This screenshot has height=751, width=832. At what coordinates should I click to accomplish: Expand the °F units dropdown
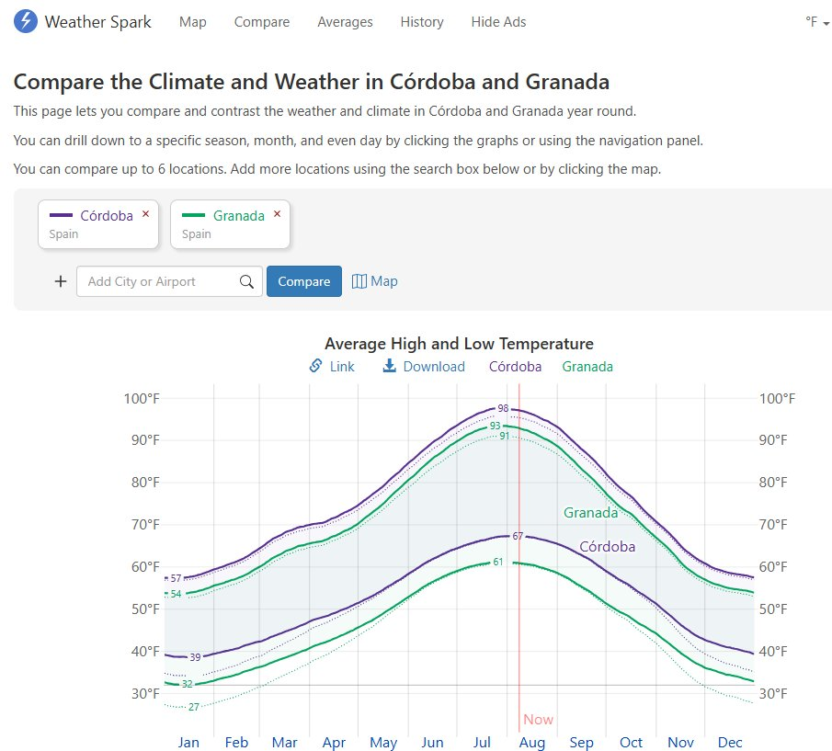click(x=816, y=22)
